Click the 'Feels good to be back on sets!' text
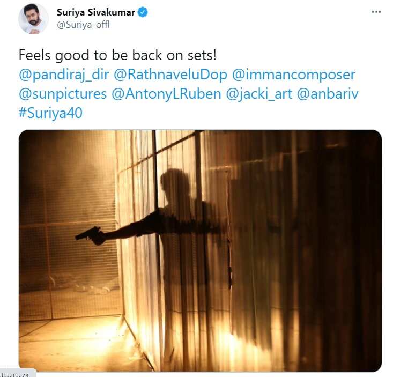The width and height of the screenshot is (393, 377). 117,55
